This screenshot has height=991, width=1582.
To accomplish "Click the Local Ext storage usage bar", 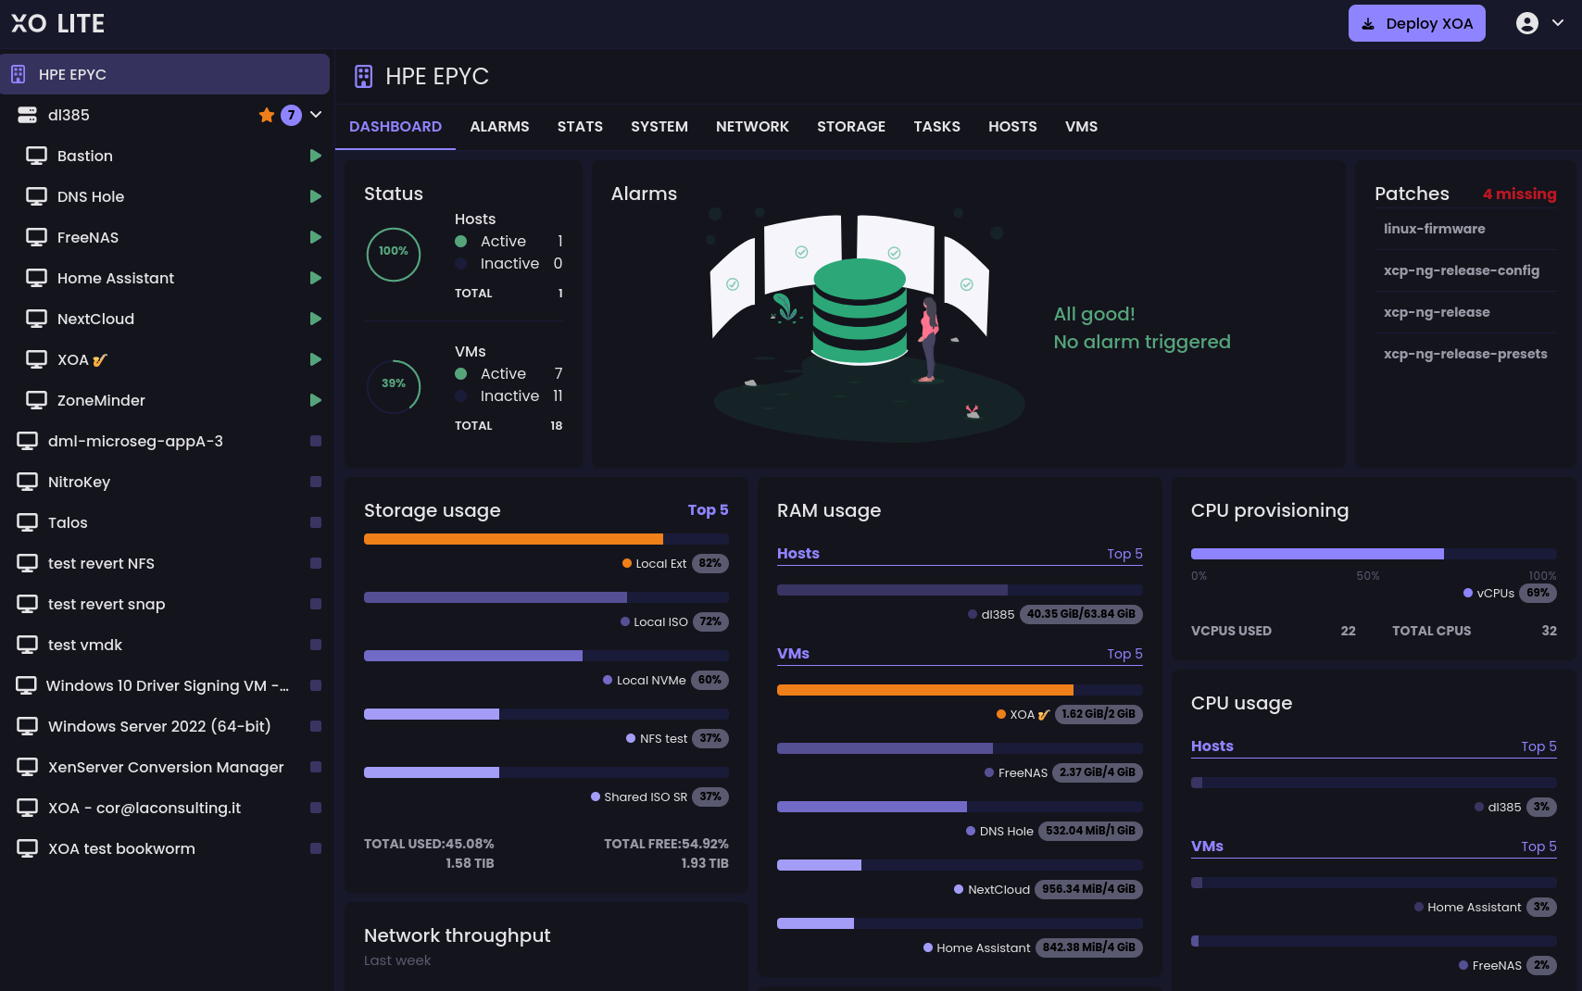I will tap(546, 539).
